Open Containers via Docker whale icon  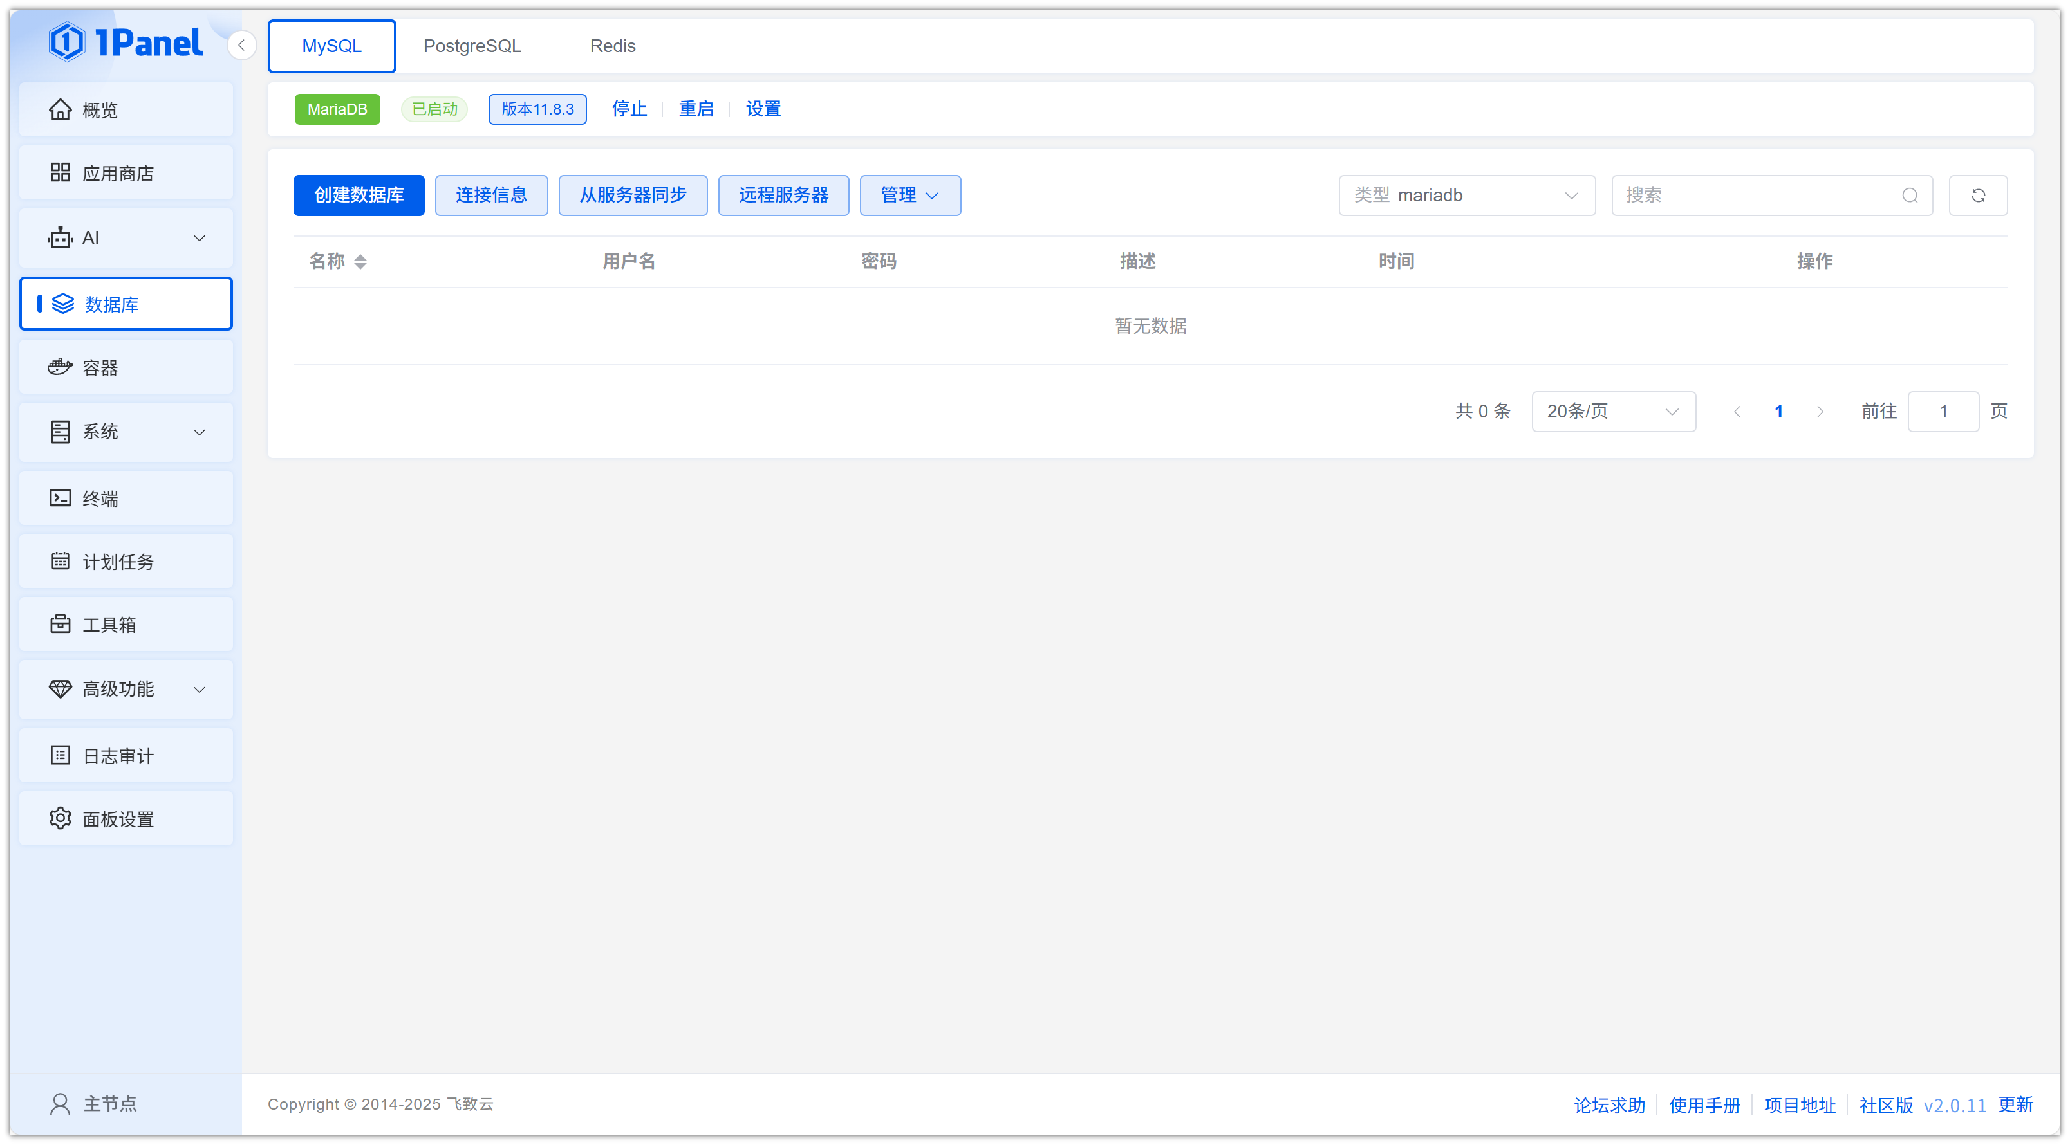(61, 367)
